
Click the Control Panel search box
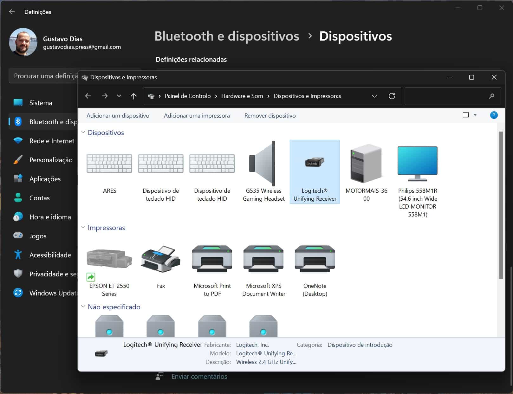coord(447,96)
